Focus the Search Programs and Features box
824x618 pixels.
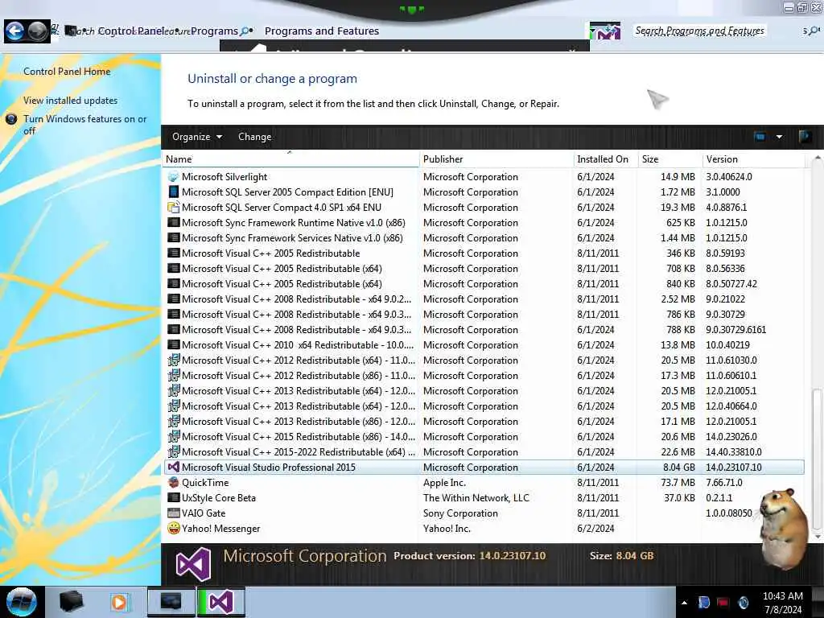[x=699, y=31]
